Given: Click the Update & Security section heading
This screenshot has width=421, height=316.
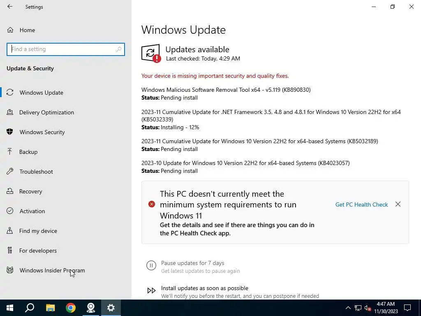Looking at the screenshot, I should point(30,68).
